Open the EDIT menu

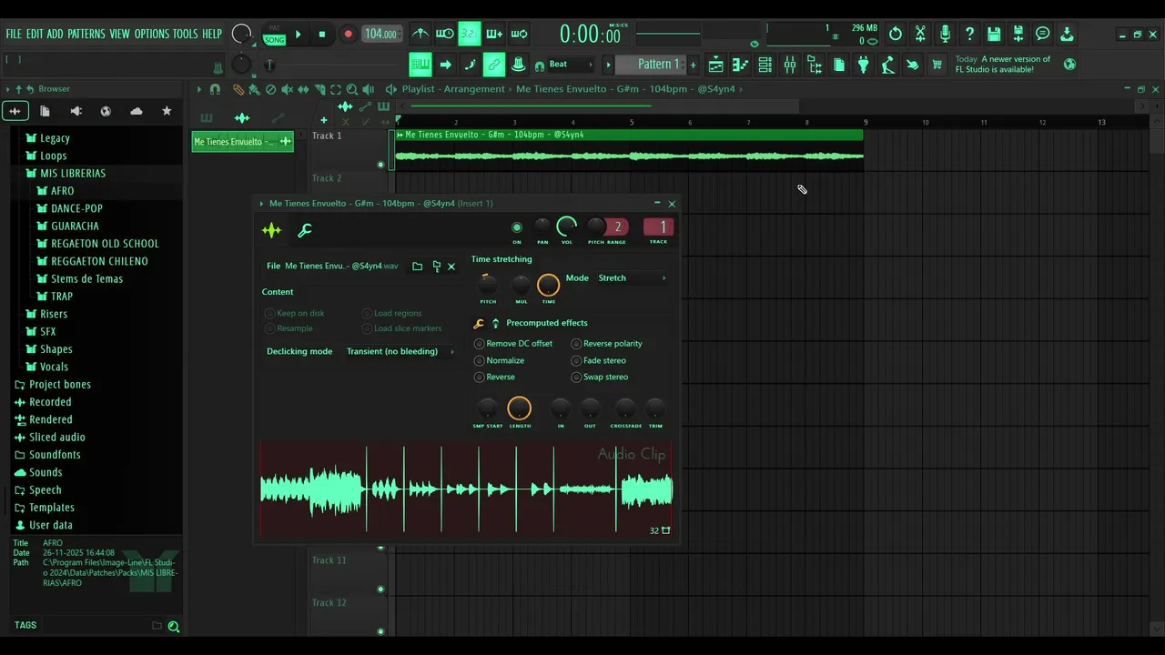[x=35, y=34]
